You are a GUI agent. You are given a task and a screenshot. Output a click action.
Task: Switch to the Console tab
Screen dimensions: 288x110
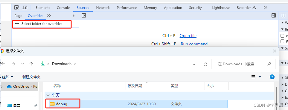pos(63,8)
